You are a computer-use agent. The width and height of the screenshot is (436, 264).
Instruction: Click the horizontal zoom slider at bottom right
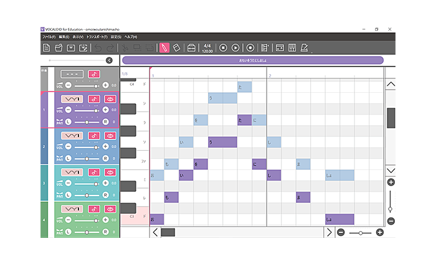coord(360,232)
